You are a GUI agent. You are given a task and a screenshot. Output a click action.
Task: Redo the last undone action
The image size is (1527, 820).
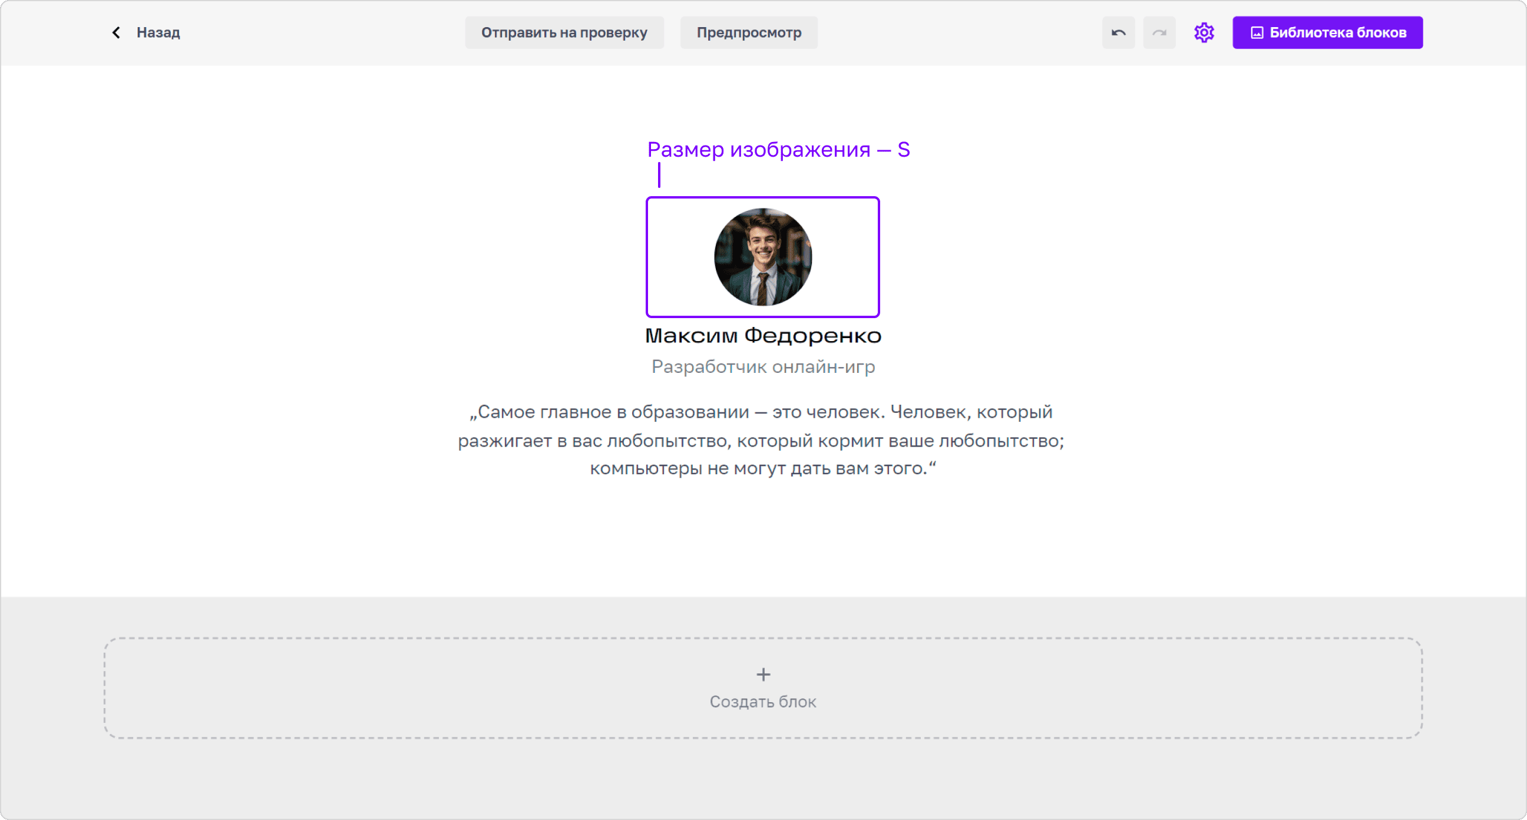[1159, 32]
